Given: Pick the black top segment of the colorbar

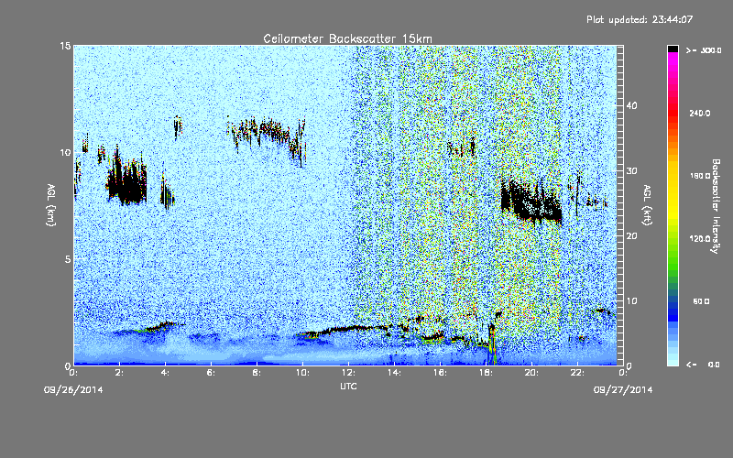Looking at the screenshot, I should pos(673,49).
